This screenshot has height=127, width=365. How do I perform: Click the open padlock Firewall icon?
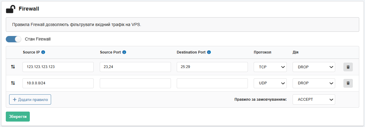pyautogui.click(x=11, y=9)
